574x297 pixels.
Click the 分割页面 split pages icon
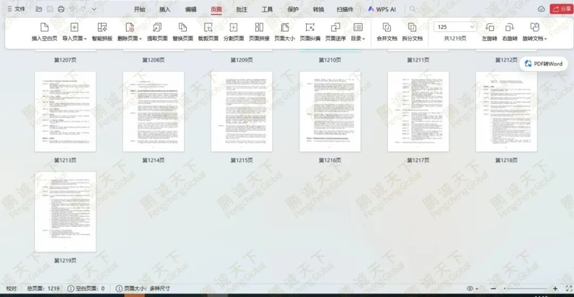233,28
